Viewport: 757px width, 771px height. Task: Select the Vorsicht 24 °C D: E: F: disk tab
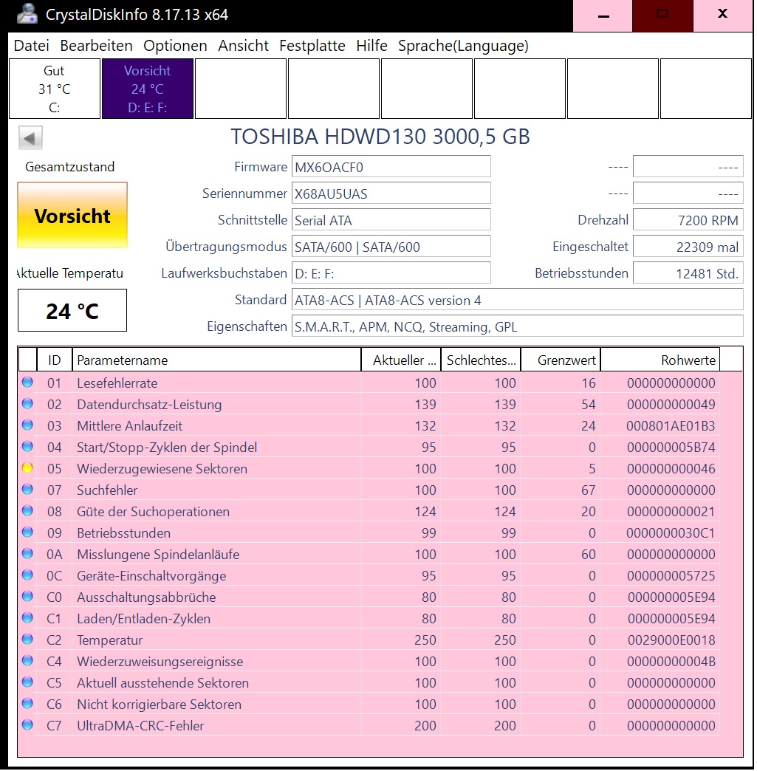148,89
